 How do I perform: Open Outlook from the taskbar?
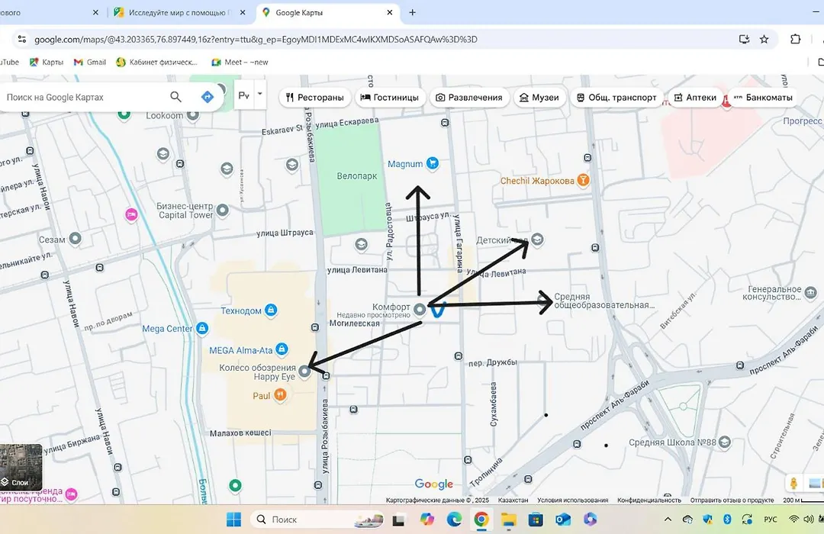click(x=563, y=520)
